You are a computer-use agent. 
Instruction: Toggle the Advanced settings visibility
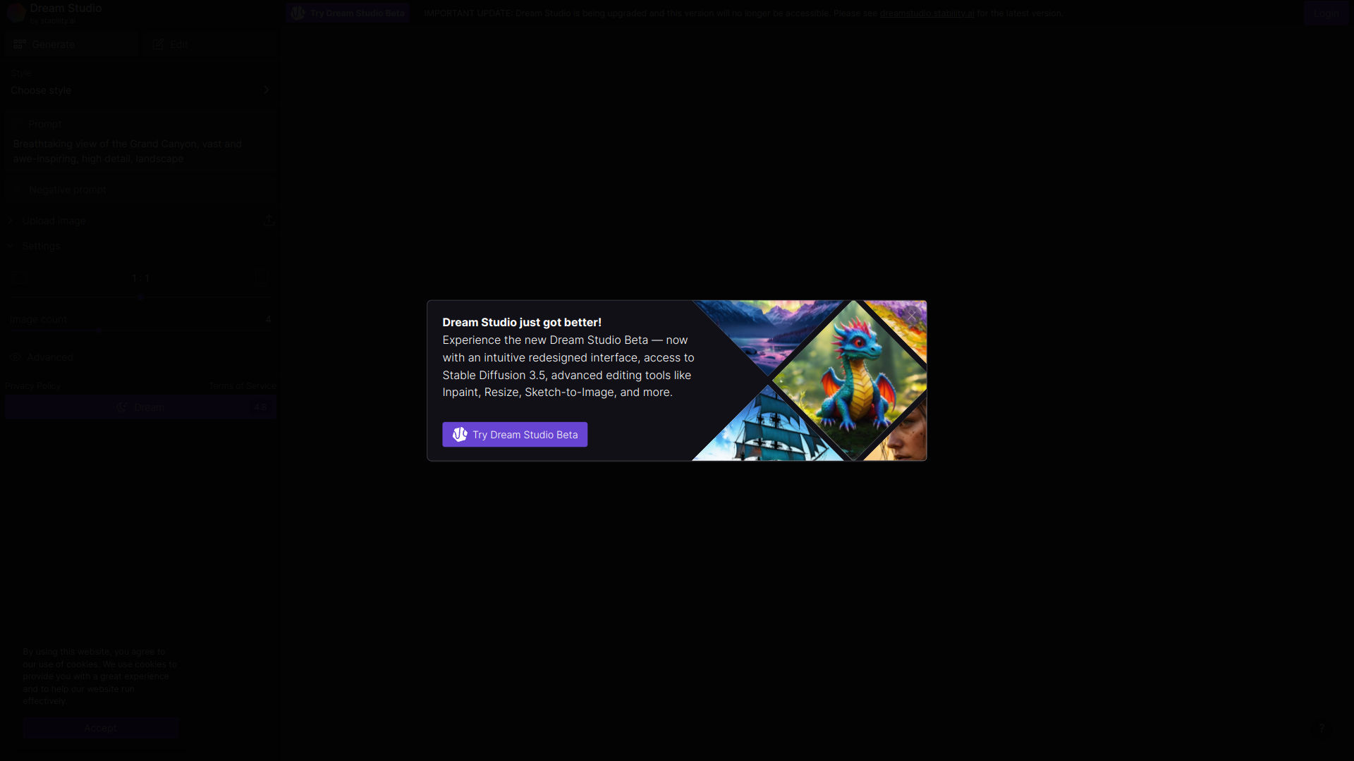pos(42,357)
